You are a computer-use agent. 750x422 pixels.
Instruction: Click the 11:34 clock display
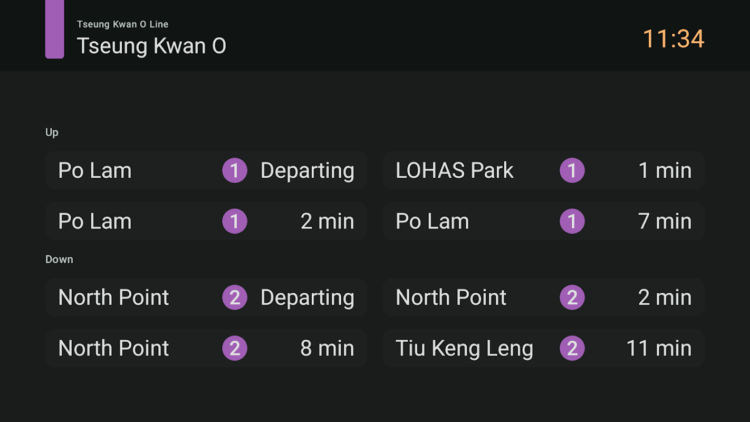point(673,39)
